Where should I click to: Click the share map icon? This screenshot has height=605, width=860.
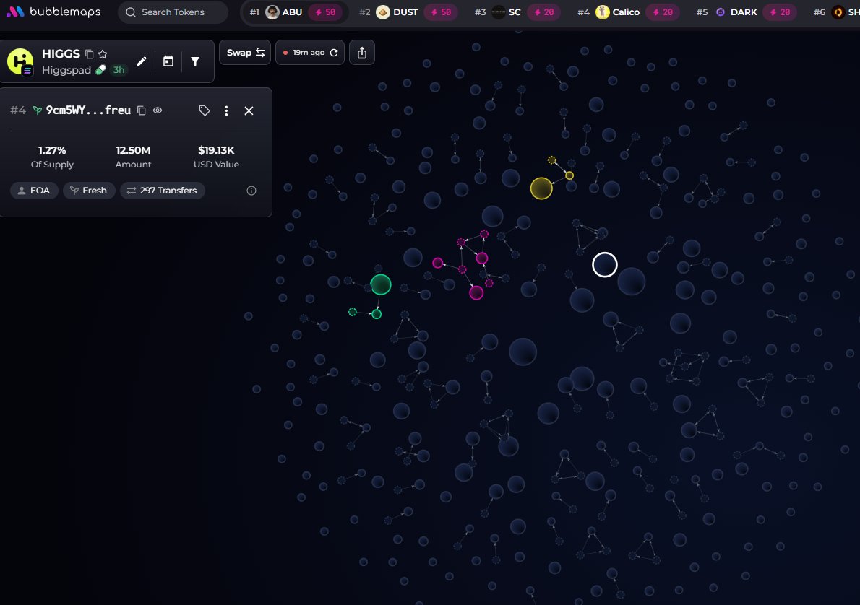tap(362, 53)
